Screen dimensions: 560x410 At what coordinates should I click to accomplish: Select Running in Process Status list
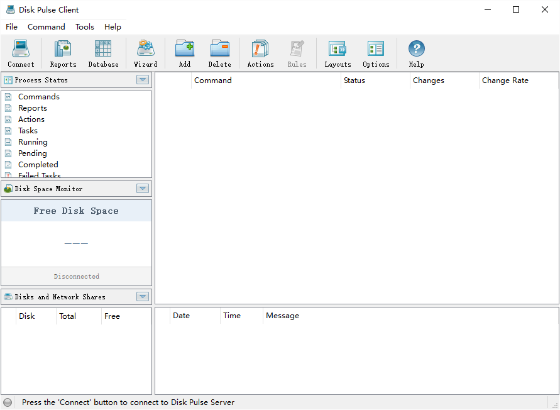click(x=33, y=142)
